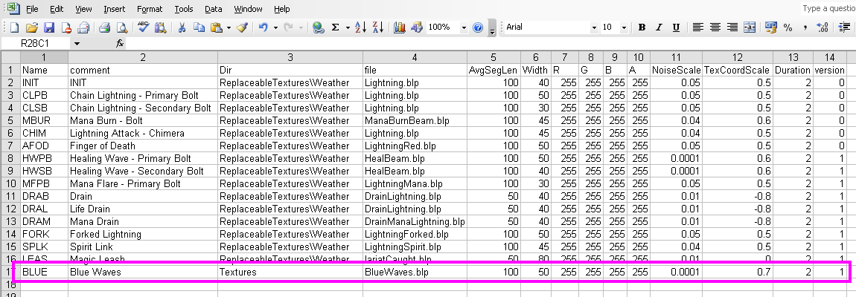The width and height of the screenshot is (856, 297).
Task: Open the Format menu
Action: (150, 9)
